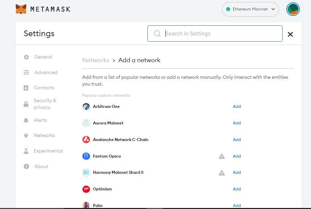The height and width of the screenshot is (209, 311).
Task: Close Settings with the X icon
Action: (290, 34)
